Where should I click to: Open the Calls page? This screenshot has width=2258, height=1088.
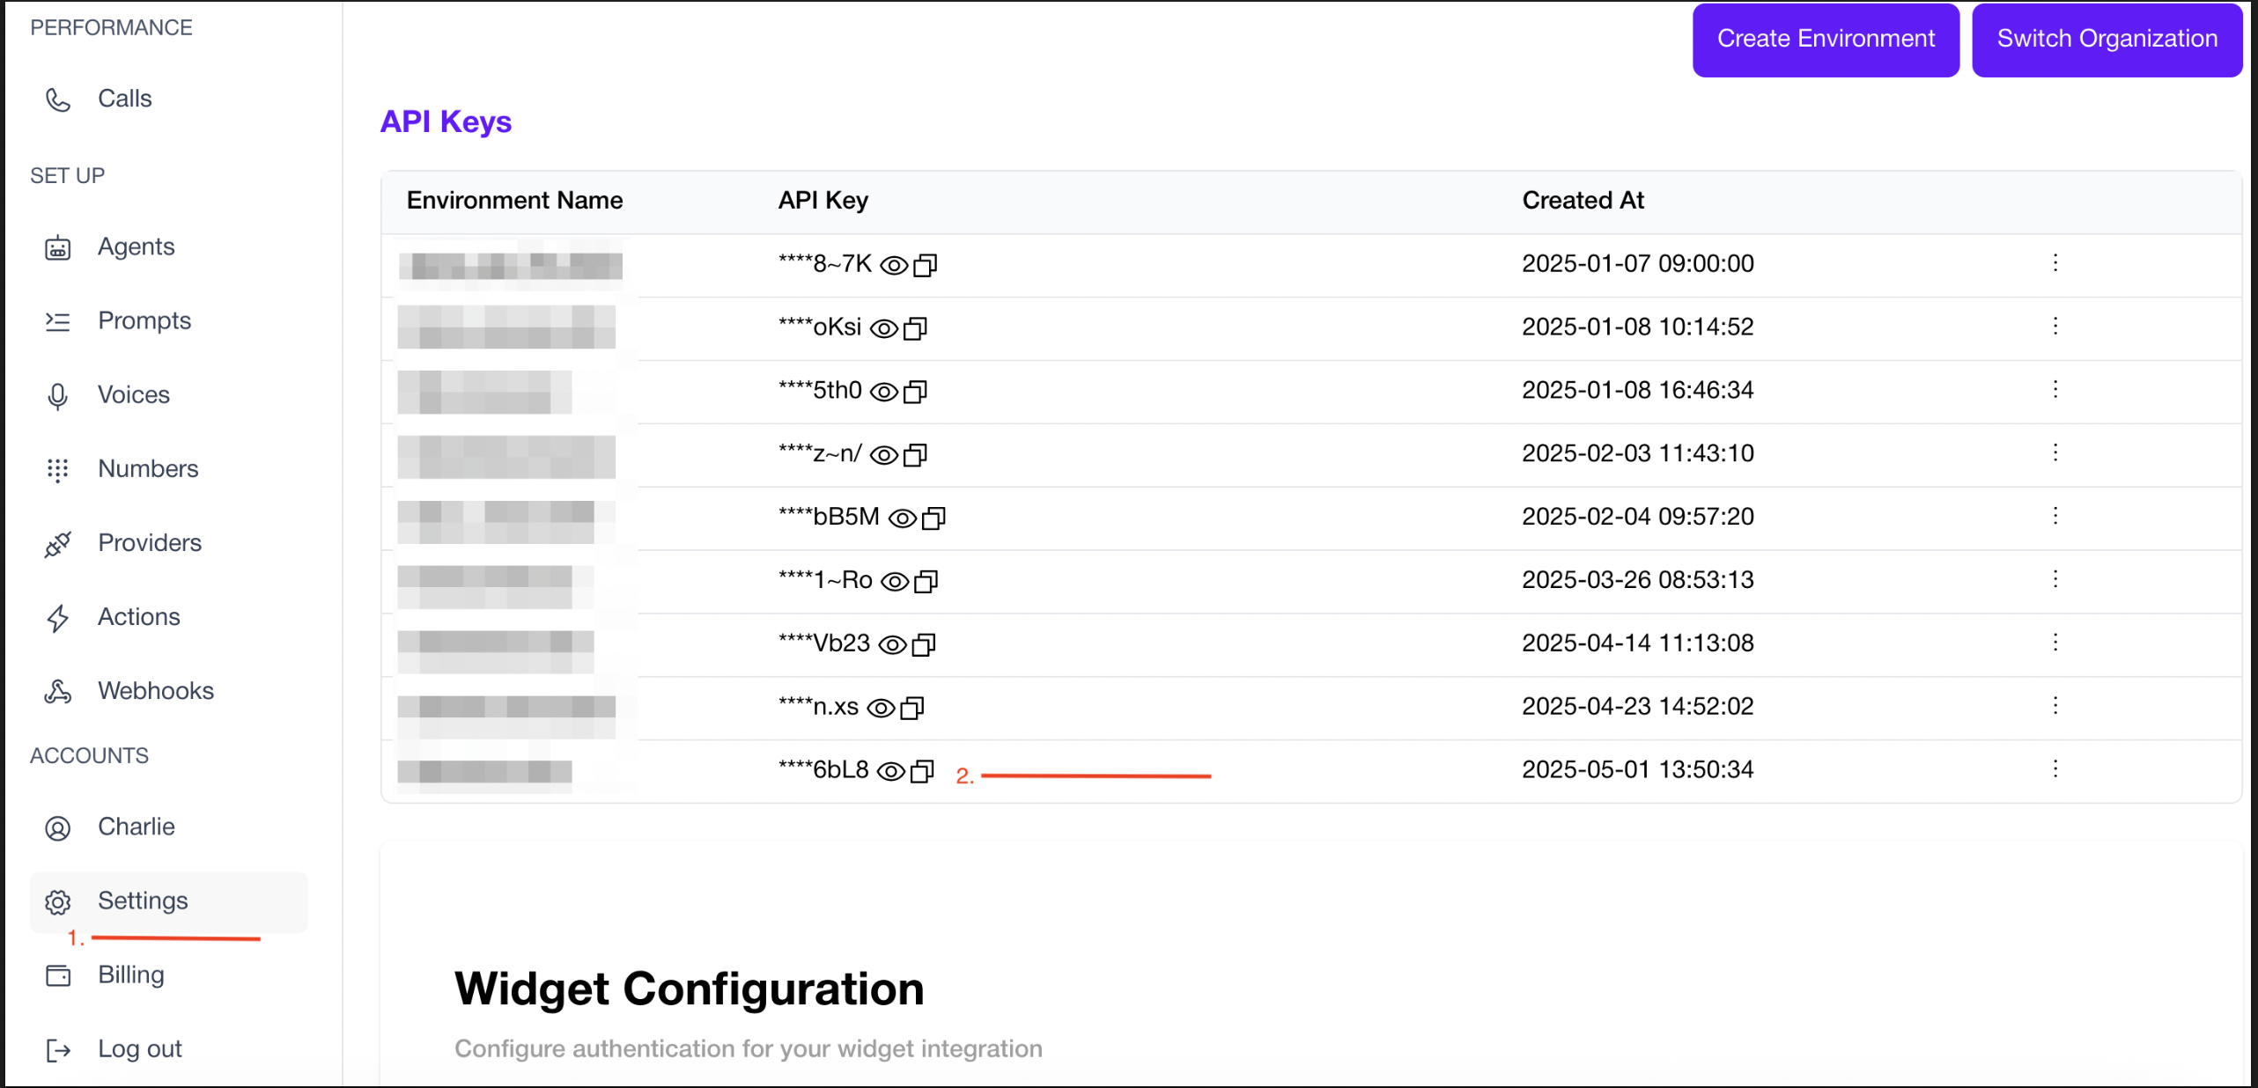[125, 99]
